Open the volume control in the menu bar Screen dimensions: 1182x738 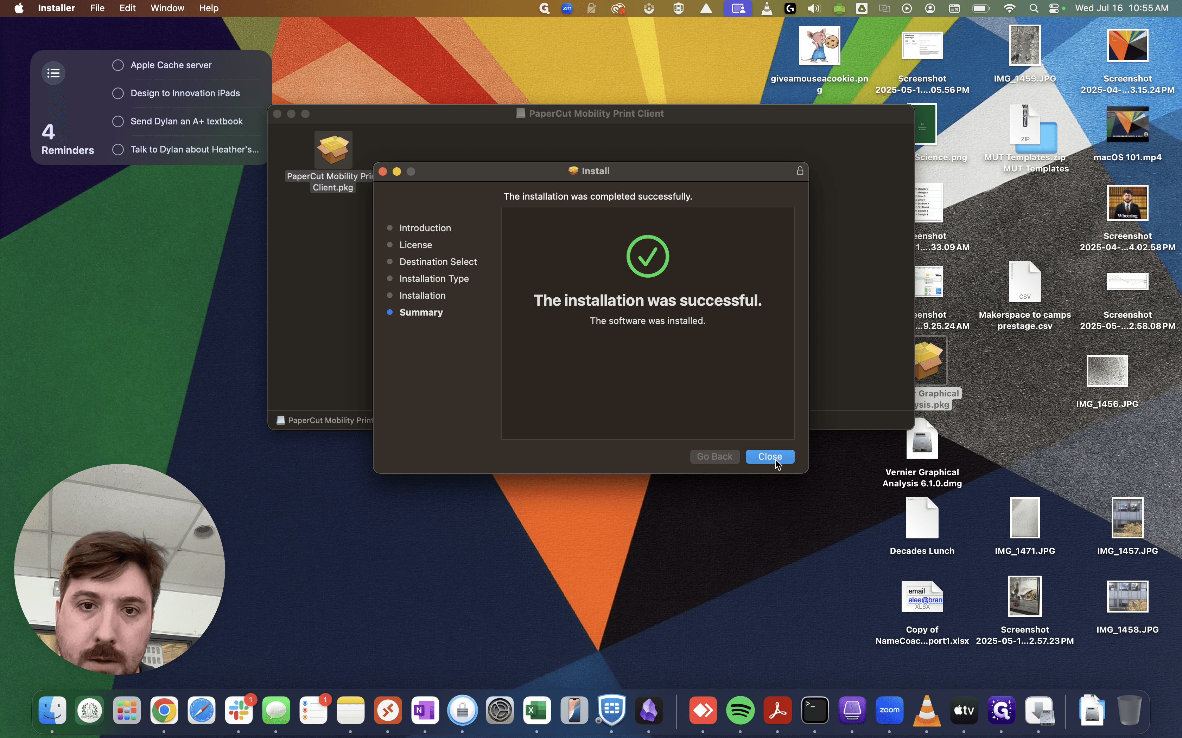pos(814,8)
